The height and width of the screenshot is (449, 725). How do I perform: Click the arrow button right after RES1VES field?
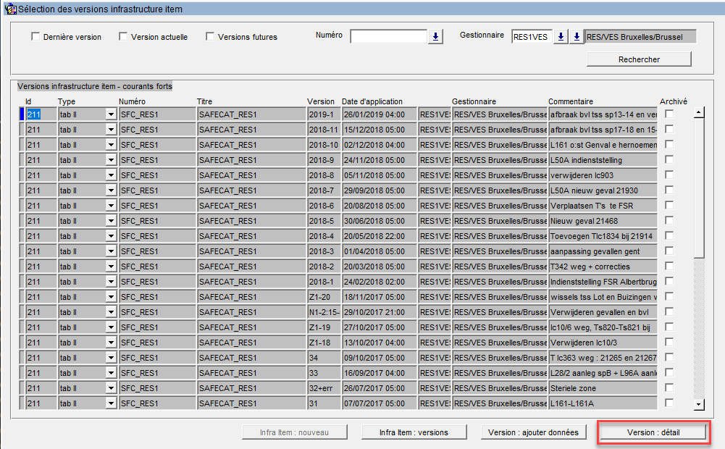pyautogui.click(x=561, y=36)
